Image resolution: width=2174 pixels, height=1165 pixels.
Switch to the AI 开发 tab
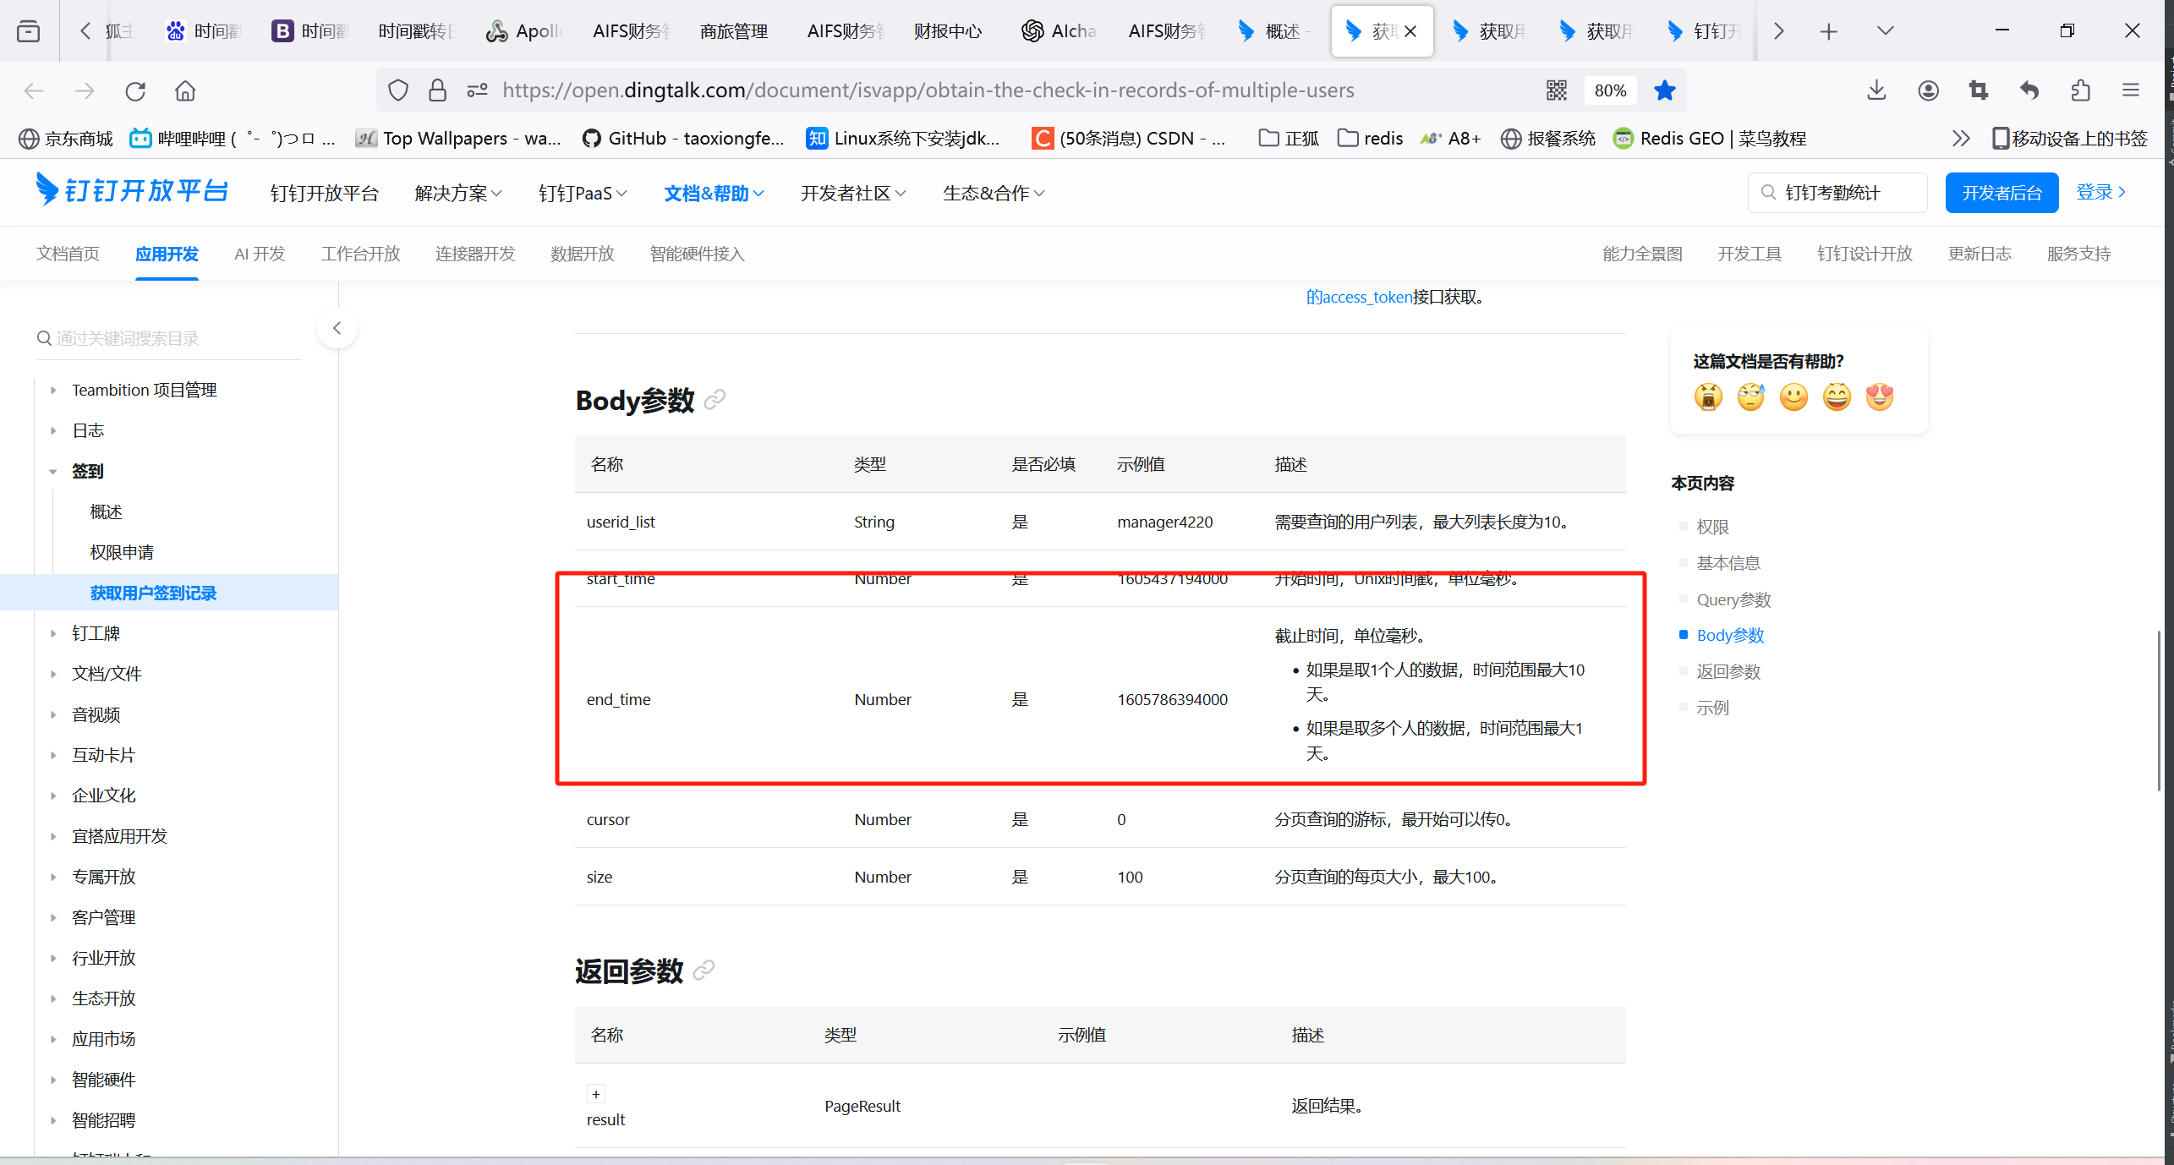[x=260, y=254]
